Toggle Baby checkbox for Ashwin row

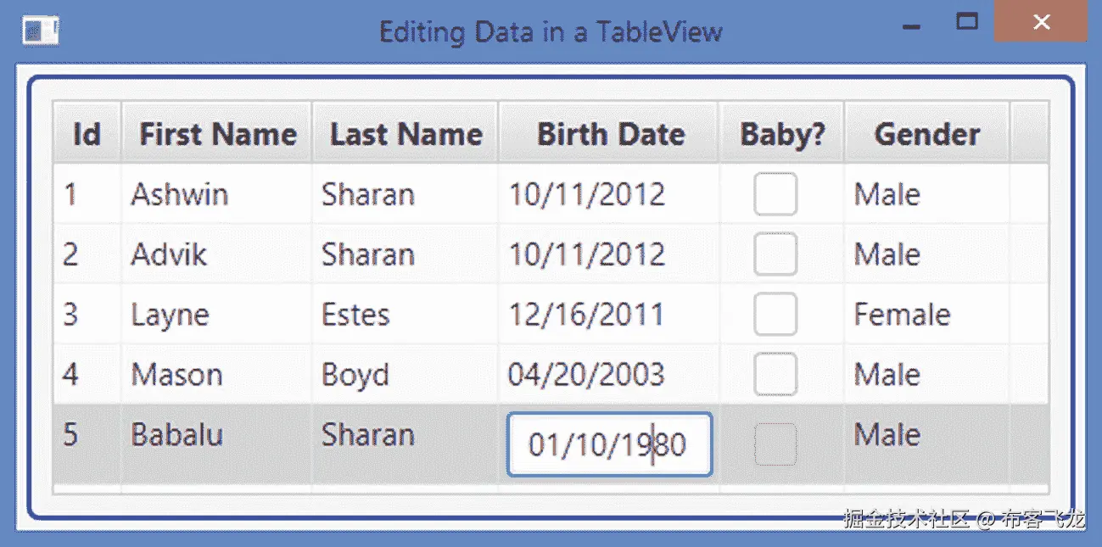point(775,194)
